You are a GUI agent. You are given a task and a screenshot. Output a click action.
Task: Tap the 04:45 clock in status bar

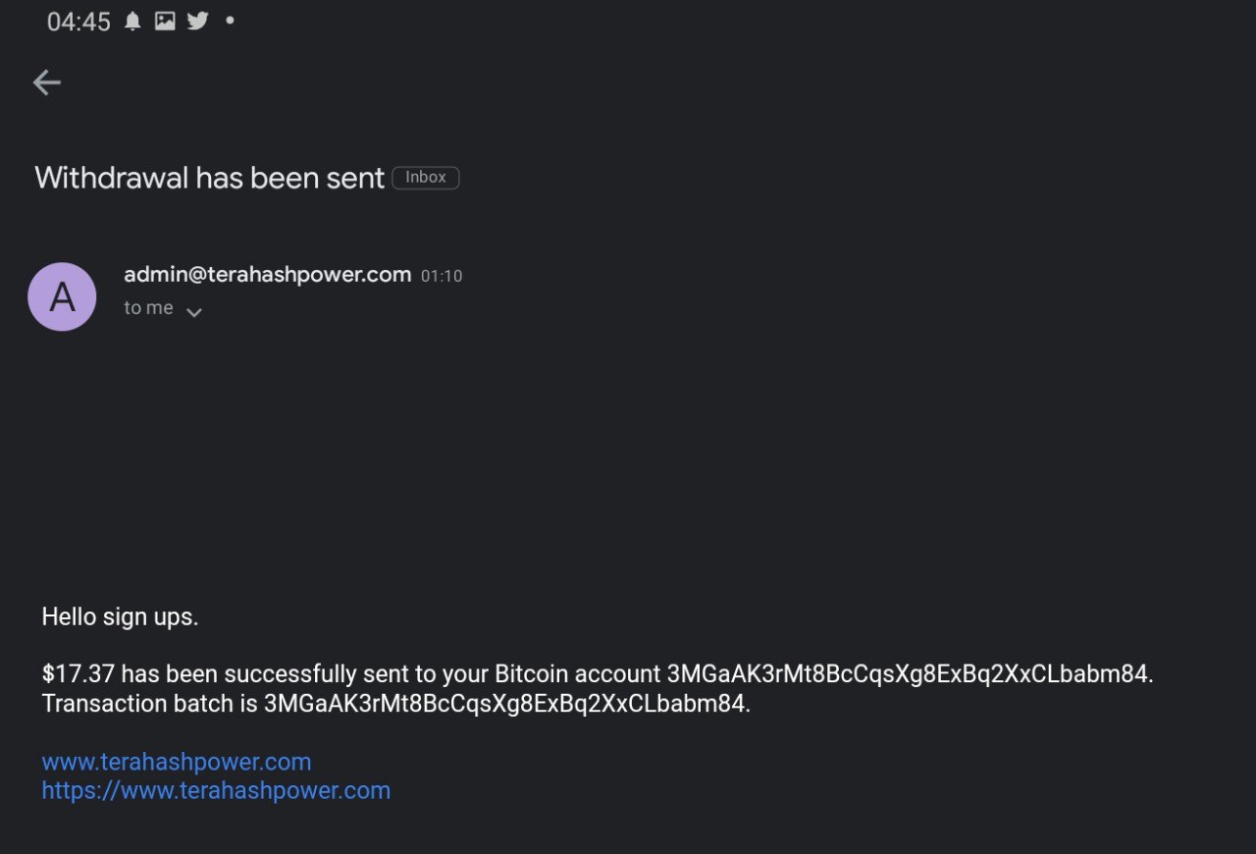coord(78,22)
